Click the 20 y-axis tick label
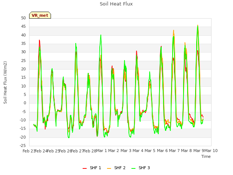The width and height of the screenshot is (233, 175). click(23, 69)
